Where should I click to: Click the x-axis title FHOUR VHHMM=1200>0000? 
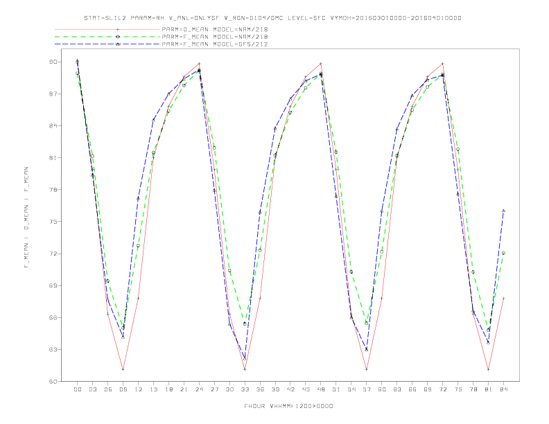[x=288, y=406]
